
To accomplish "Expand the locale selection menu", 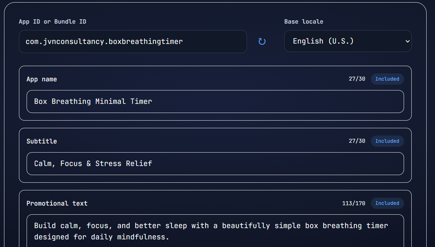I will (348, 41).
